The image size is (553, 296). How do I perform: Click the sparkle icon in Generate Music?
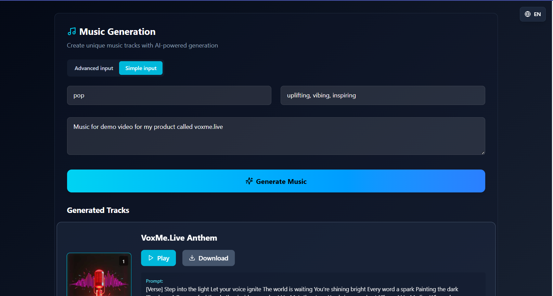click(x=249, y=181)
